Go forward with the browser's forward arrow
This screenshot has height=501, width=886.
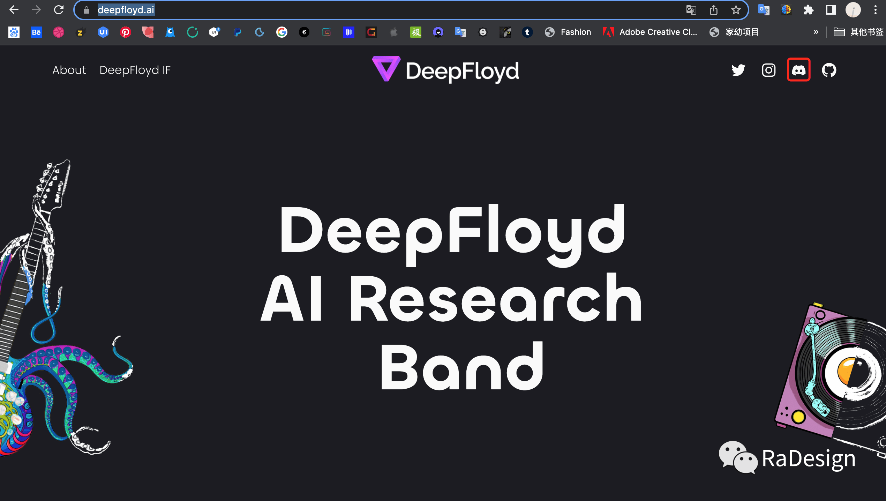pos(36,10)
